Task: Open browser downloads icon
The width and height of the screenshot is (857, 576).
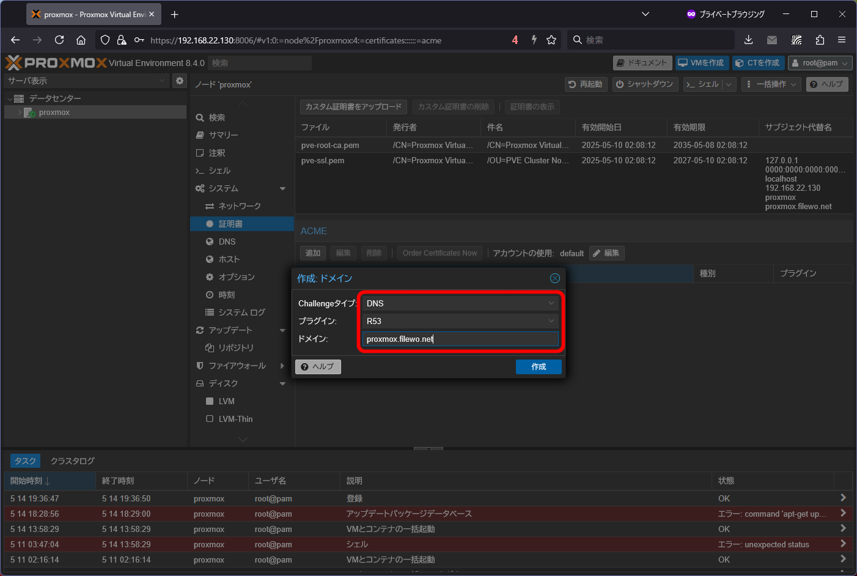Action: point(748,40)
